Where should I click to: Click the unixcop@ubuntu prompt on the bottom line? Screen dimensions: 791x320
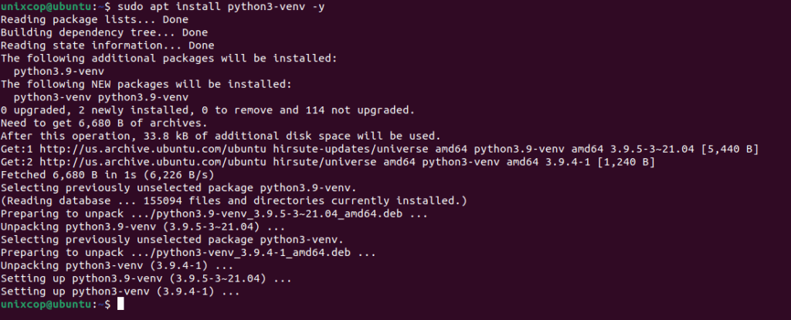click(x=46, y=305)
